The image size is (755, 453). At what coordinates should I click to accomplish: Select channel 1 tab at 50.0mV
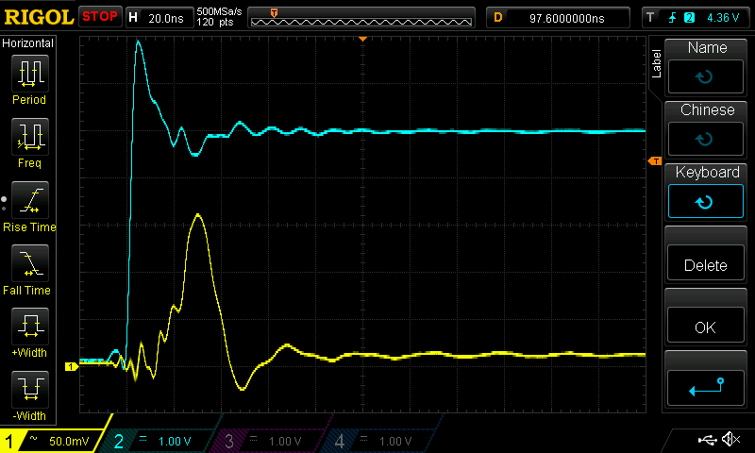52,441
